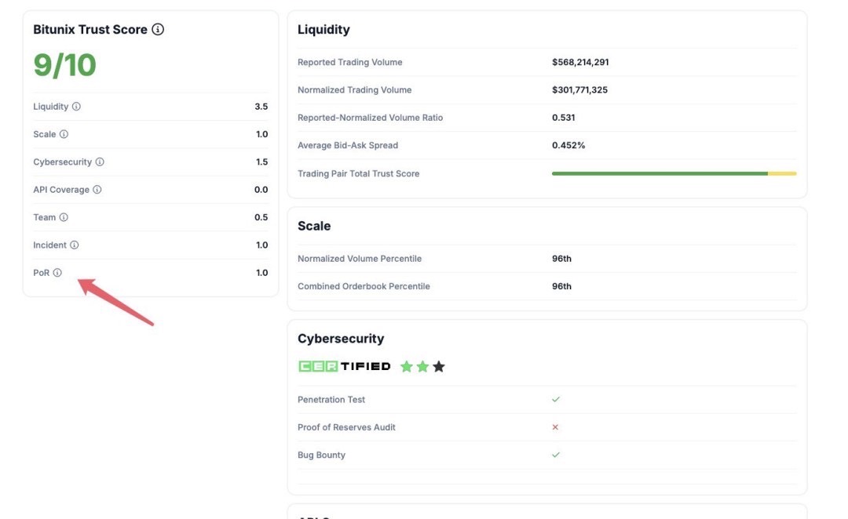Click the Combined Orderbook Percentile label

(x=364, y=286)
